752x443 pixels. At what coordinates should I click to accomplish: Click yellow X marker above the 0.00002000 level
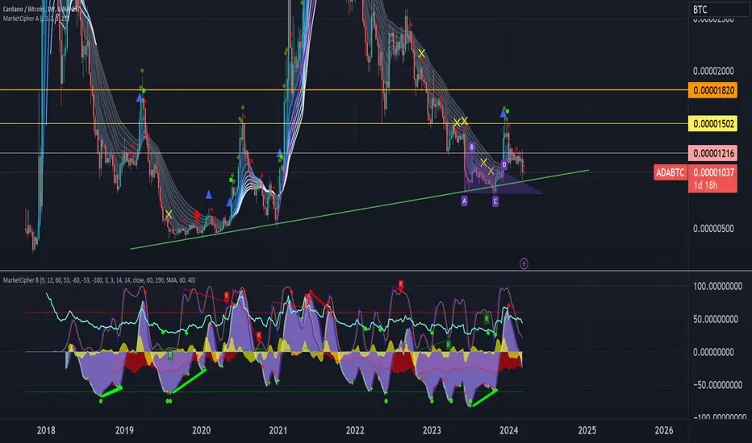(421, 54)
